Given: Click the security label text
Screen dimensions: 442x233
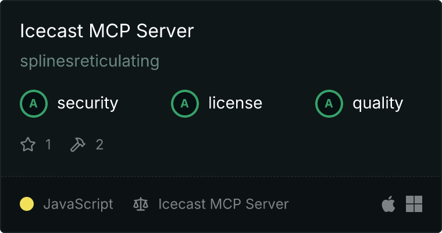Looking at the screenshot, I should (88, 103).
